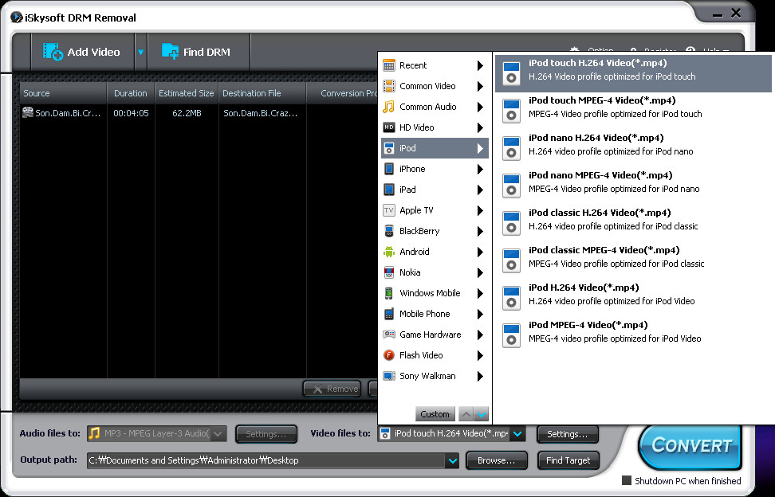The height and width of the screenshot is (497, 775).
Task: Click the Common Video film icon
Action: (x=389, y=86)
